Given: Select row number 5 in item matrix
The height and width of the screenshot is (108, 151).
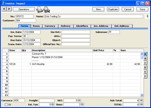Looking at the screenshot, I should pos(6,68).
